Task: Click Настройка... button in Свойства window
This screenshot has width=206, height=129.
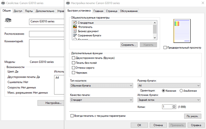Action: [x=51, y=103]
